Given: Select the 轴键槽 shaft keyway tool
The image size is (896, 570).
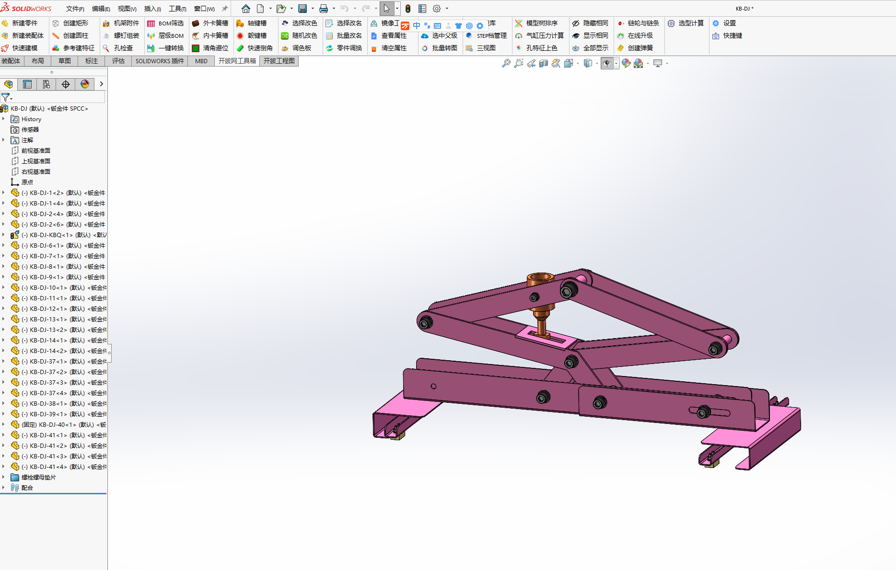Looking at the screenshot, I should 252,23.
